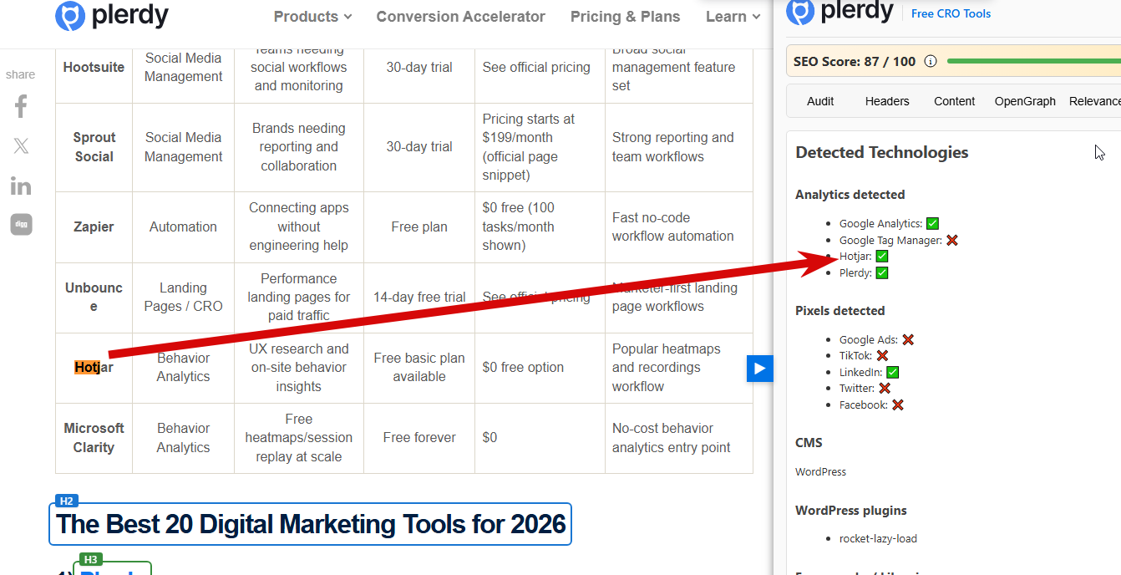Click the SEO Score info icon

click(x=931, y=61)
